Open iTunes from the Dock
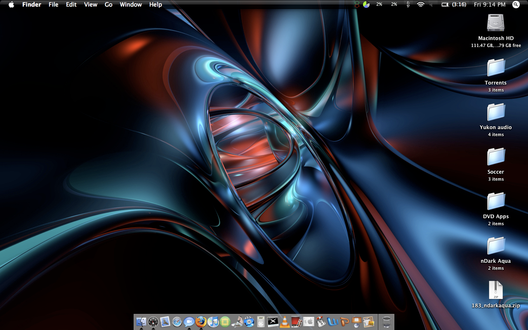 point(213,321)
